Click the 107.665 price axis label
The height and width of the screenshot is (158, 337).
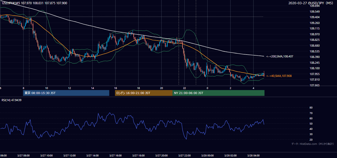[314, 85]
